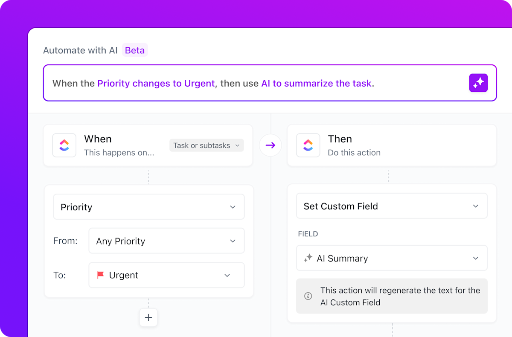Open the Task or subtasks dropdown

[206, 145]
